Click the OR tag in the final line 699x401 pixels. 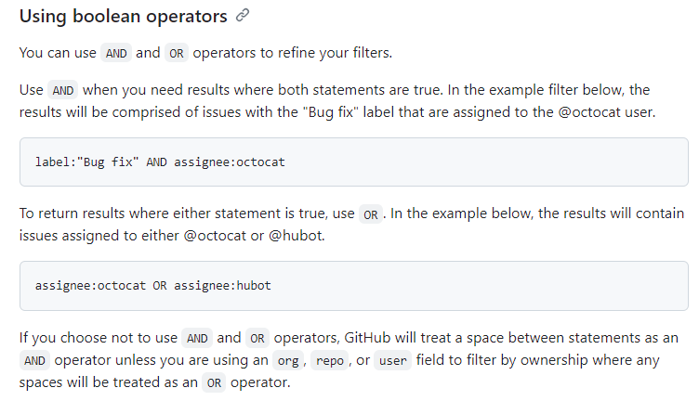tap(214, 382)
